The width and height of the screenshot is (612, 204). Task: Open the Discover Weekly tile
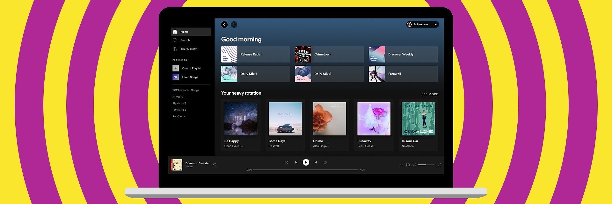pos(403,55)
